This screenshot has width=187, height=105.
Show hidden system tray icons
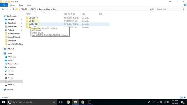pos(154,102)
